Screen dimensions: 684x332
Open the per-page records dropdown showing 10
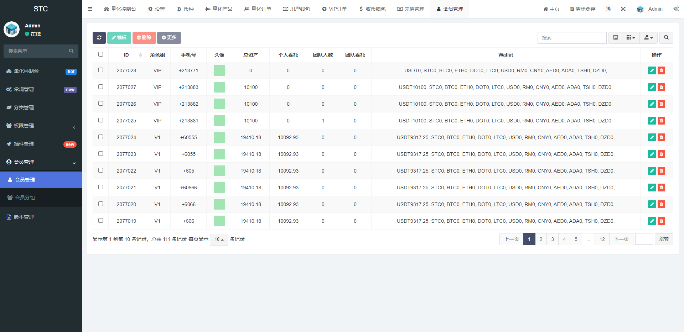coord(219,239)
